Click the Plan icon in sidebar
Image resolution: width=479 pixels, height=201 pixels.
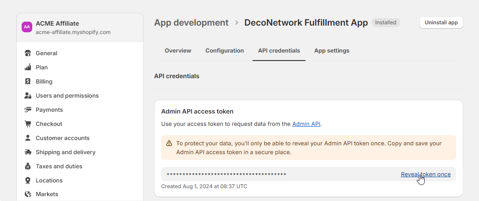pos(28,68)
